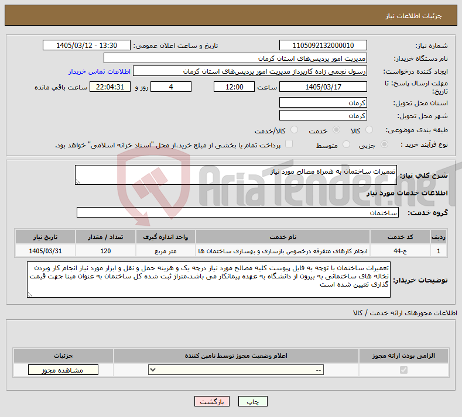The height and width of the screenshot is (417, 462).
Task: Click the service code cell ج-44
Action: point(400,251)
